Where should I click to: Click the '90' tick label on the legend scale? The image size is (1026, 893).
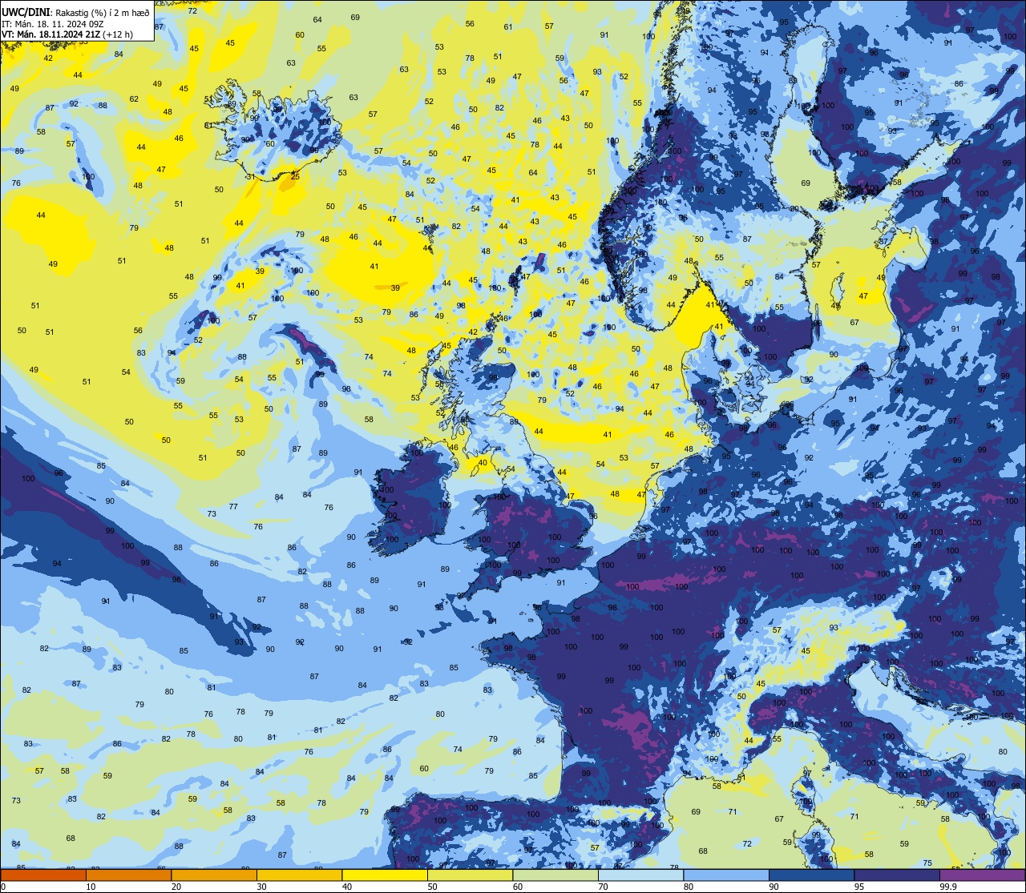click(x=774, y=887)
